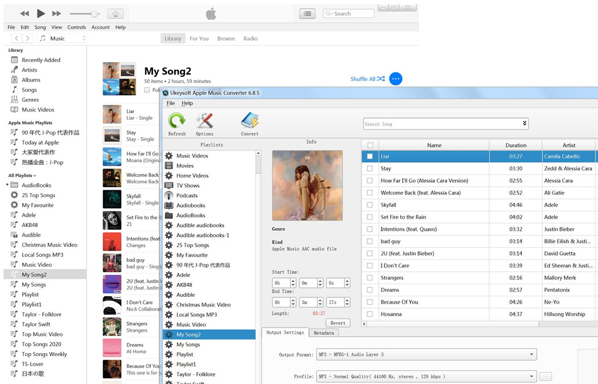Check the Liar song checkbox
The image size is (598, 384).
[370, 156]
